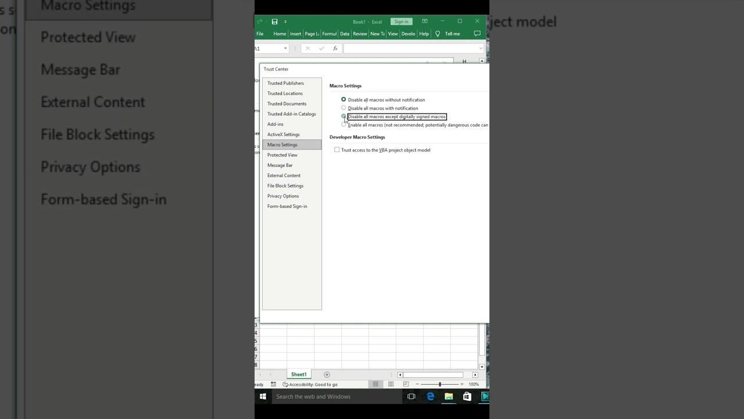
Task: Select Protected View category
Action: 292,155
